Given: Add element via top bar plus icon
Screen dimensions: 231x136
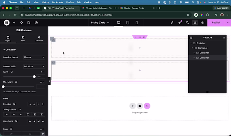Looking at the screenshot, I should click(14, 23).
